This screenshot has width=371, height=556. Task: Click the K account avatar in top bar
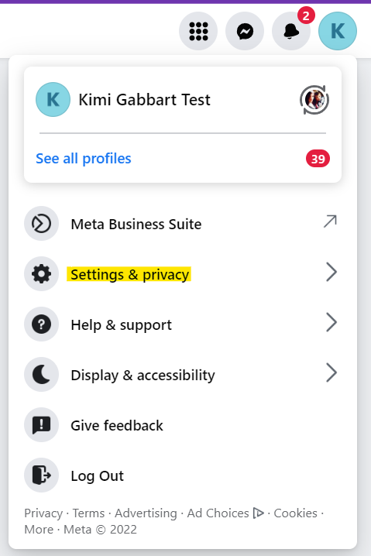point(338,31)
